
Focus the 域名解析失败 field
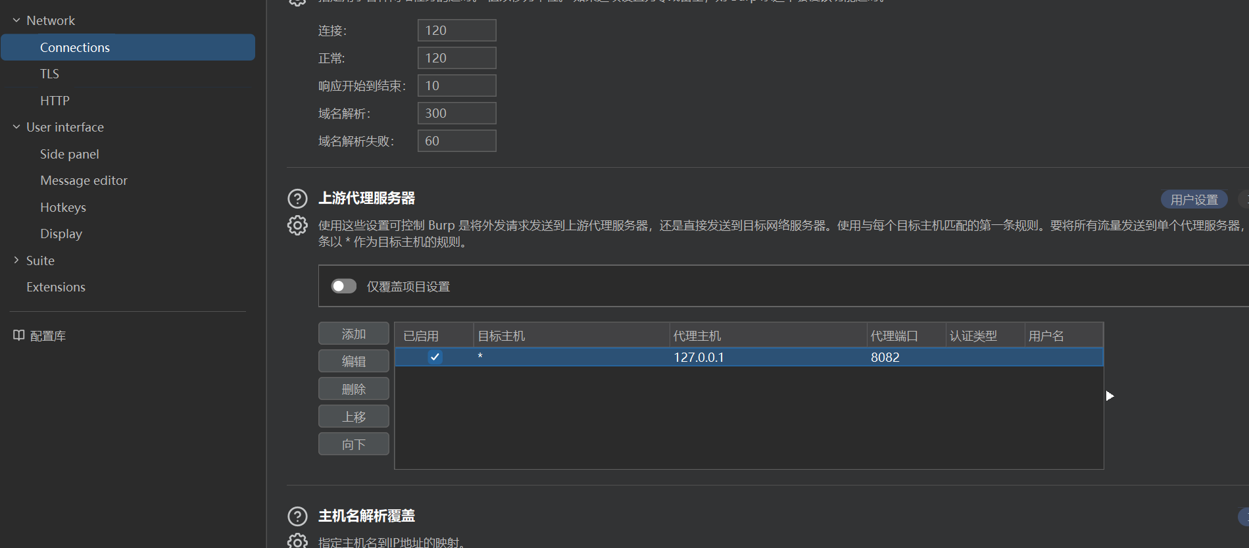(x=457, y=141)
